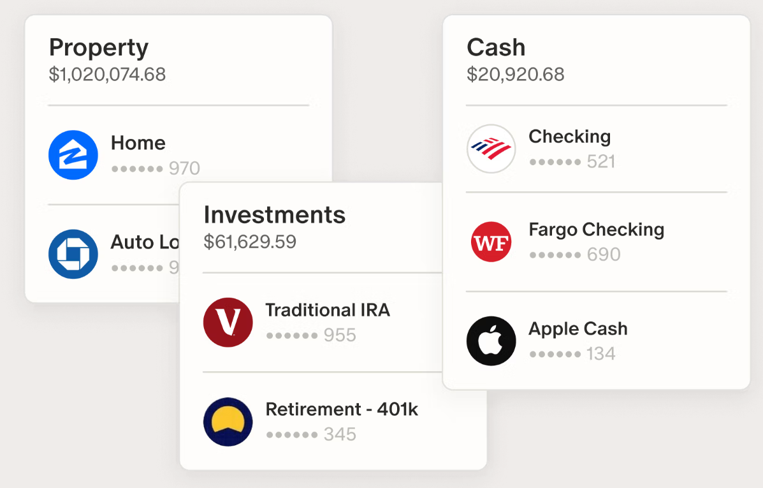
Task: Click the Vanguard logo icon
Action: click(228, 322)
